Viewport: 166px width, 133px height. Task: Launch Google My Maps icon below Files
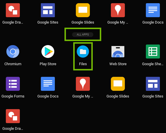click(x=83, y=84)
